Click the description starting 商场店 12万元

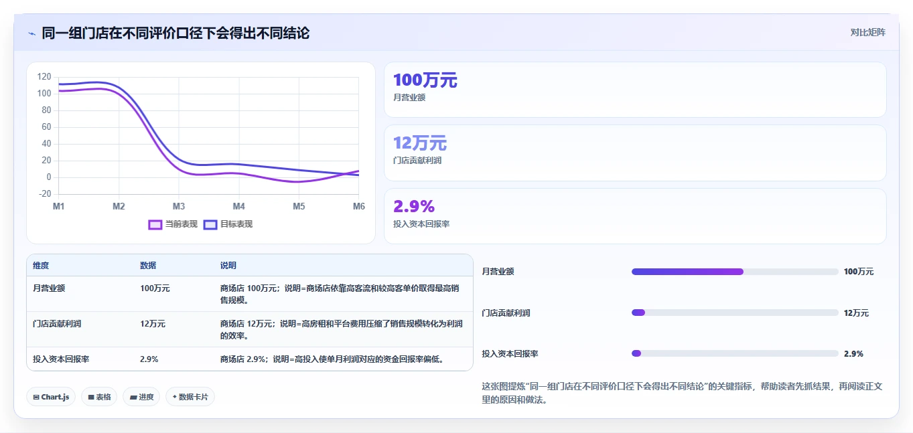[x=342, y=330]
